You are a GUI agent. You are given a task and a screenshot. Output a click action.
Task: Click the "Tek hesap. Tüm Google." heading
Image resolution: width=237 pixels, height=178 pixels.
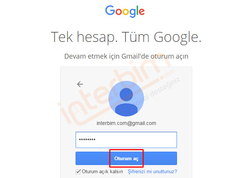click(x=126, y=37)
